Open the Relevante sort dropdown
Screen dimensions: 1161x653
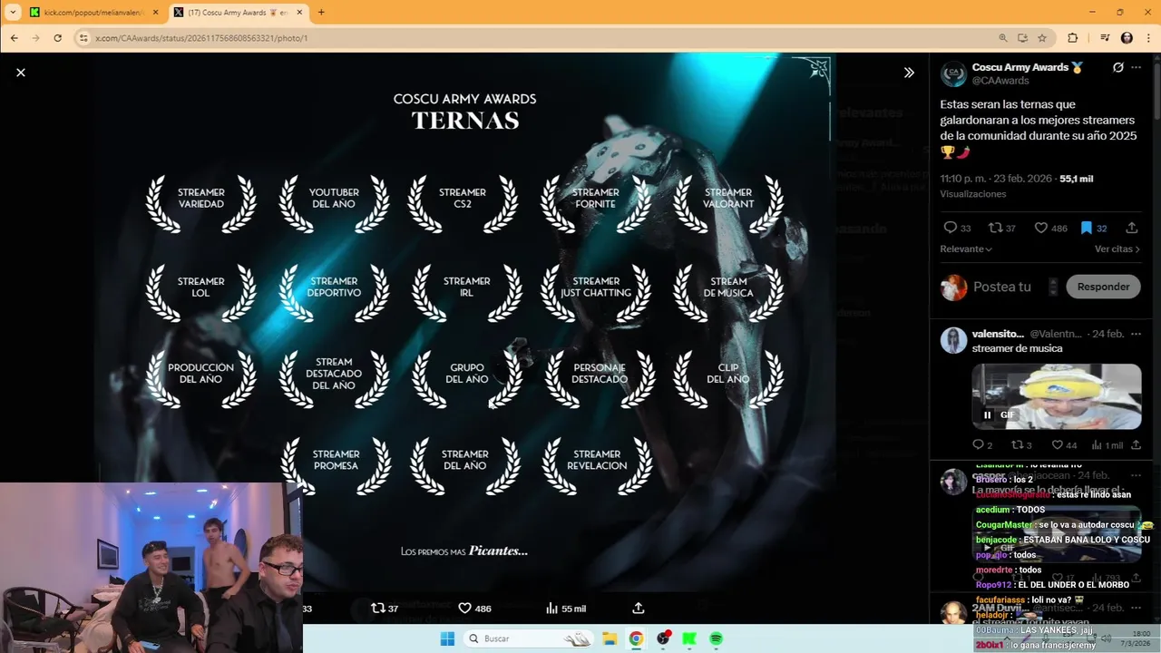point(966,249)
